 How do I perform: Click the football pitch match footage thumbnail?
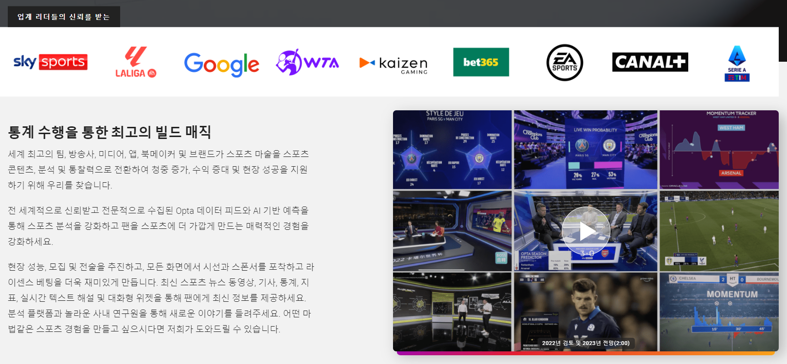[x=719, y=231]
